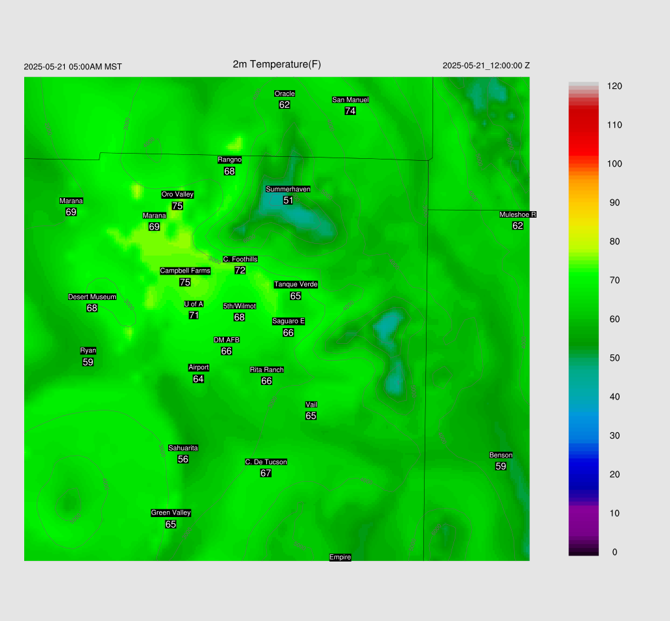
Task: Click the blue 20 region of color scale
Action: tap(583, 474)
